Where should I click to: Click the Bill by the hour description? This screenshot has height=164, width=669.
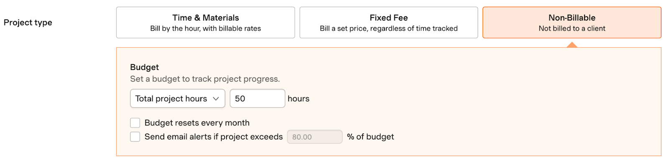tap(205, 28)
